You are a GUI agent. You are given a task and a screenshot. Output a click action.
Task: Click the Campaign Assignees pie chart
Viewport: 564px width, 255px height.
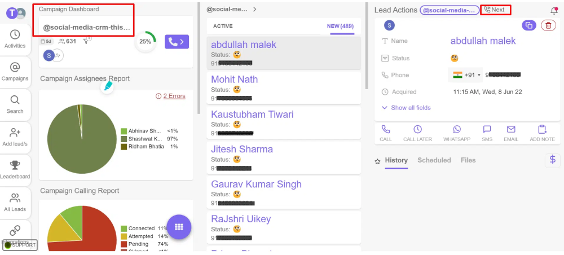point(82,139)
